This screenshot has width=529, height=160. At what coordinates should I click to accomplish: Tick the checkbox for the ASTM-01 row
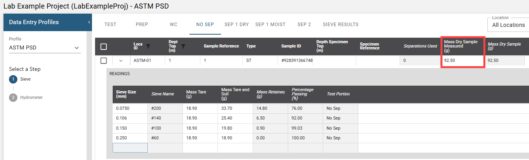click(x=104, y=61)
